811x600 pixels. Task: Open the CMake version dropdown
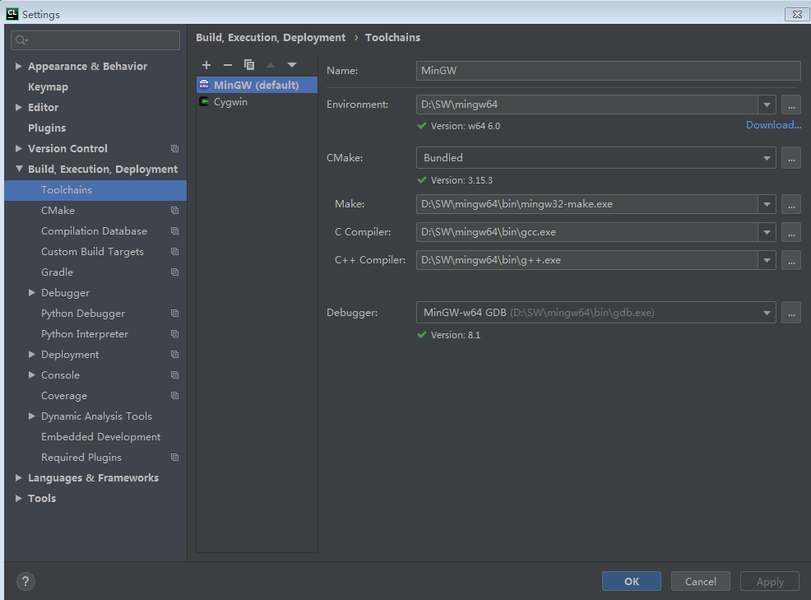coord(766,157)
